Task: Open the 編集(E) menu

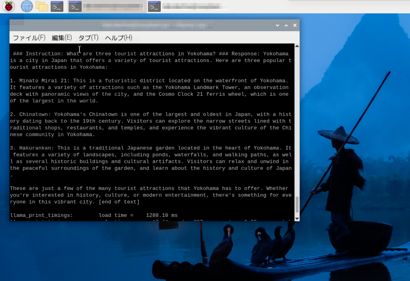Action: [62, 38]
